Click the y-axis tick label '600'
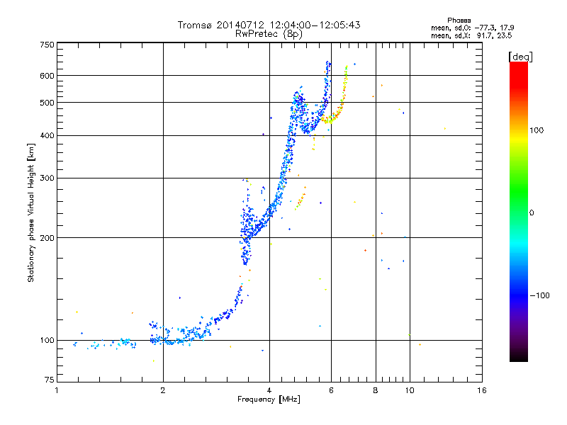 (x=47, y=76)
